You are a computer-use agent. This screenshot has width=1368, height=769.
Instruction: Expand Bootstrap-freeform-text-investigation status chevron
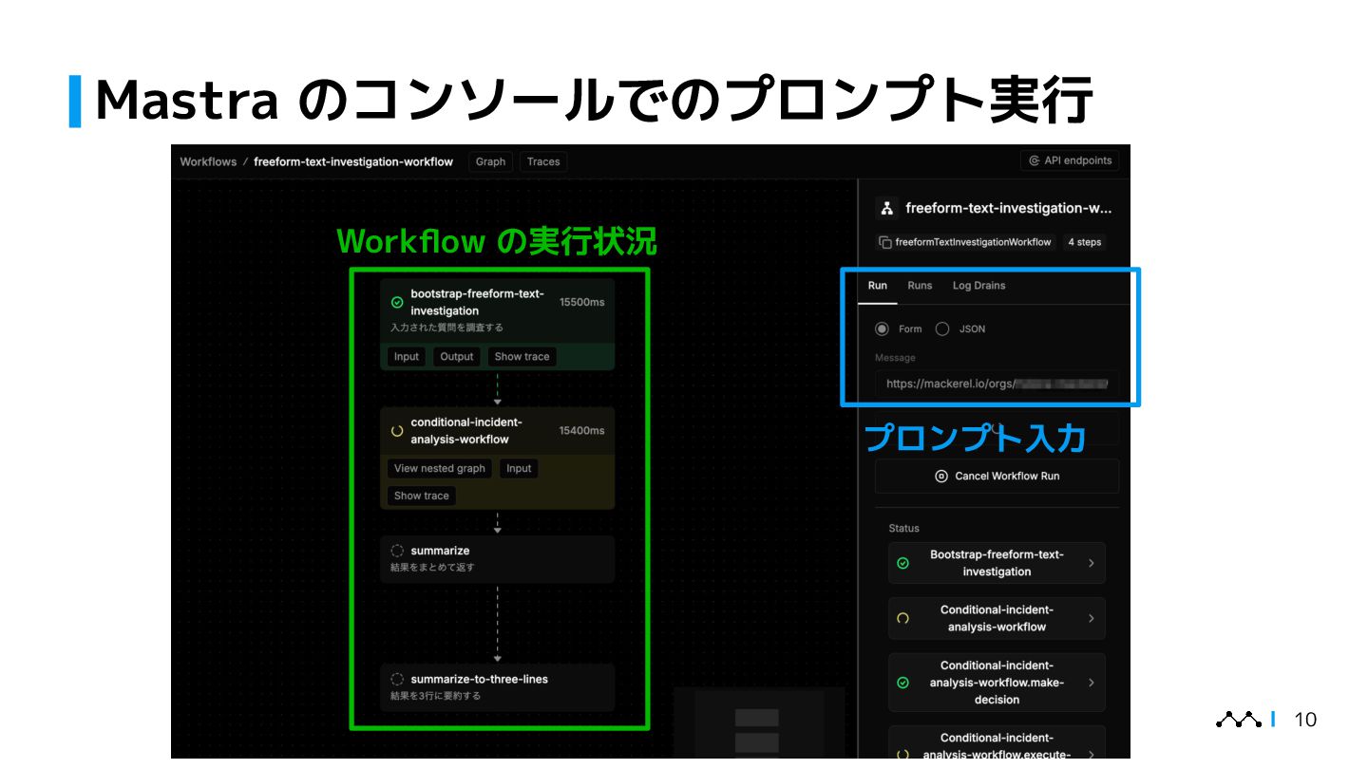pyautogui.click(x=1091, y=563)
